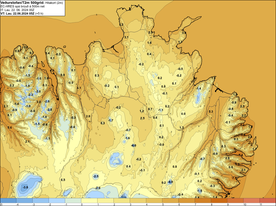Click the '1.6' temperature value
This screenshot has height=206, width=276.
[x=149, y=43]
